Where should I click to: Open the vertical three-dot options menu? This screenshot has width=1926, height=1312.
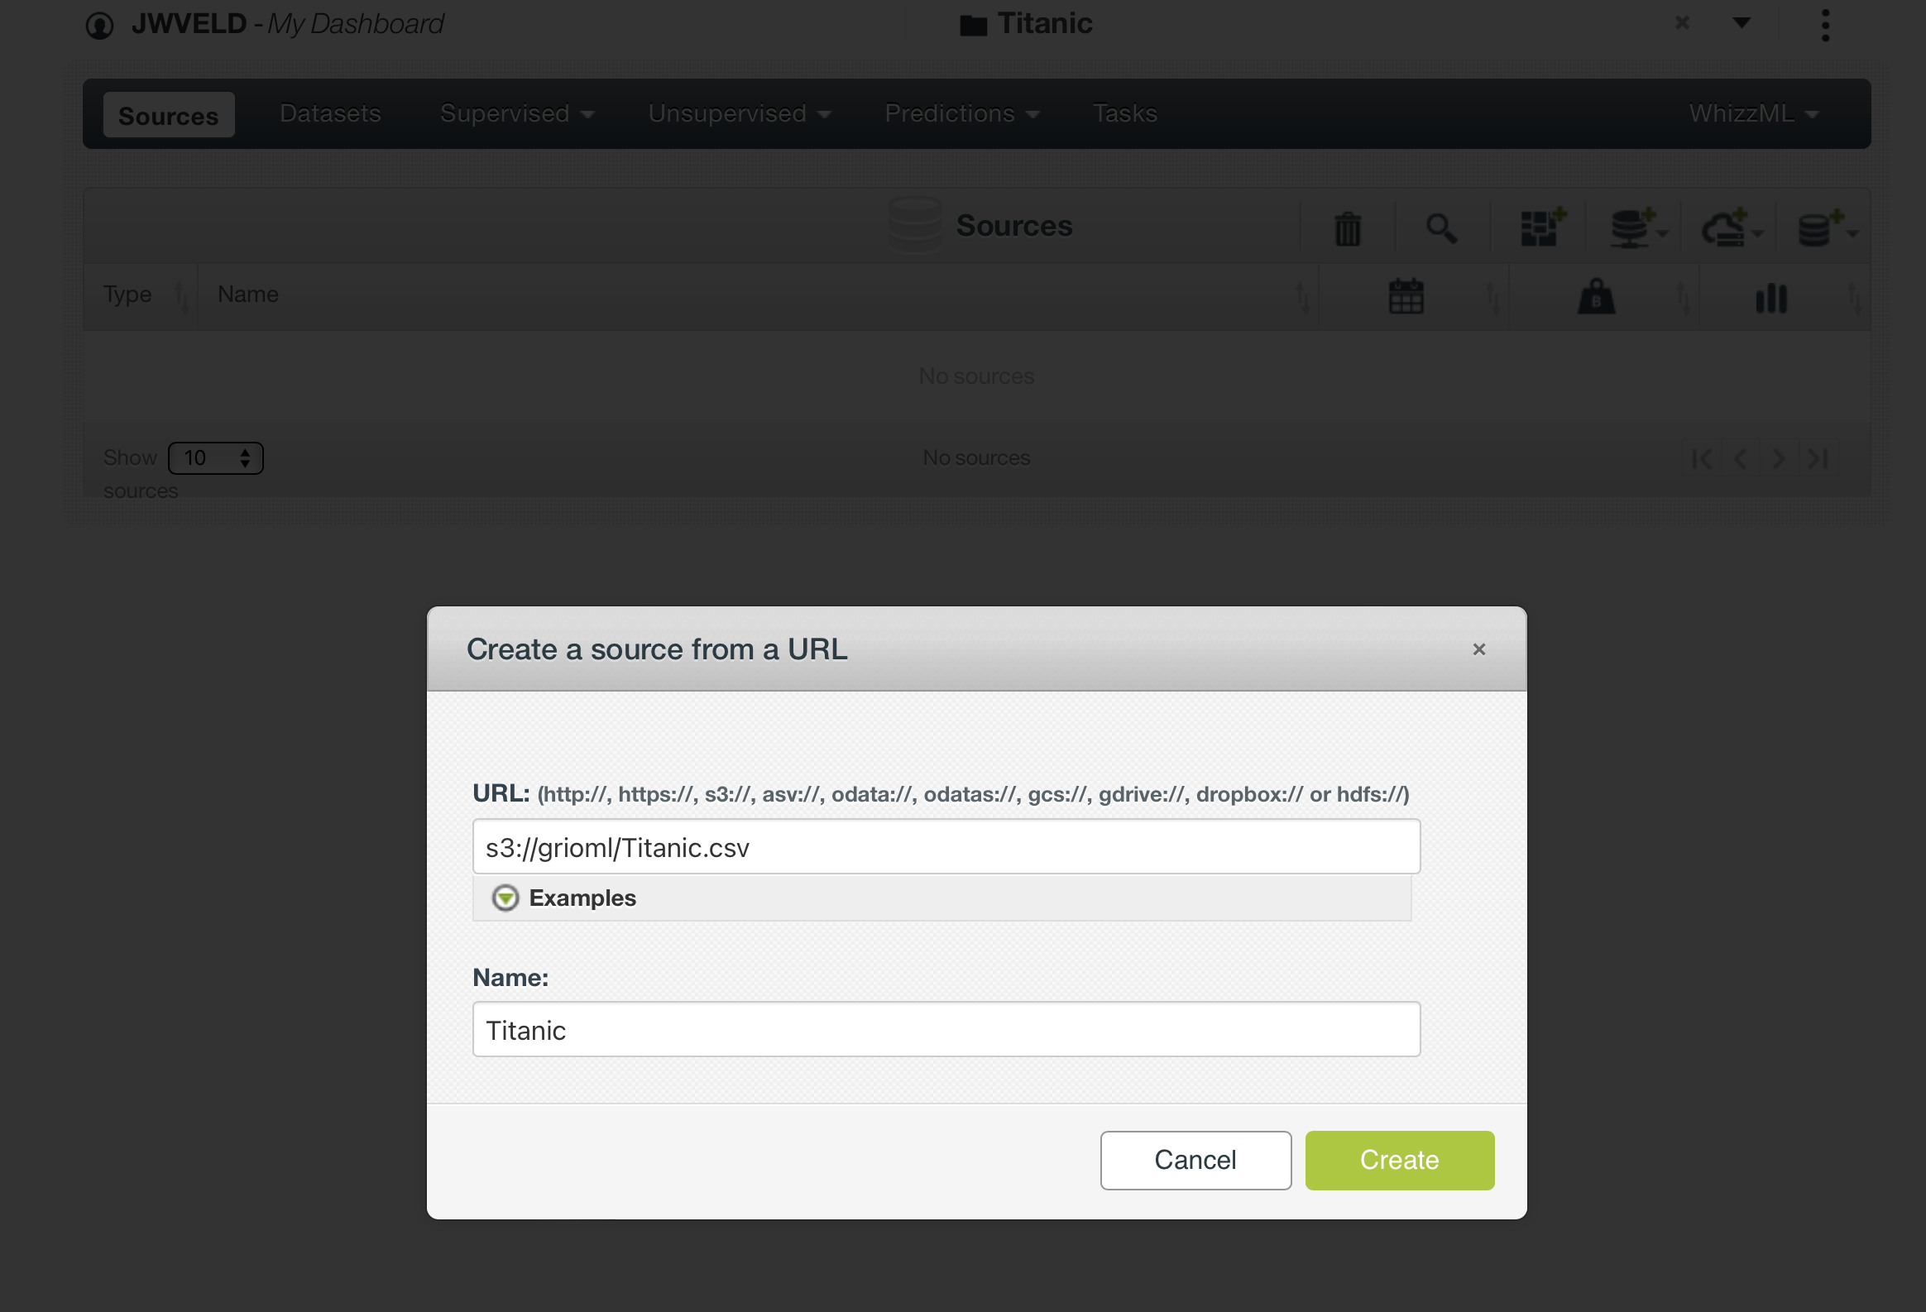click(x=1826, y=25)
